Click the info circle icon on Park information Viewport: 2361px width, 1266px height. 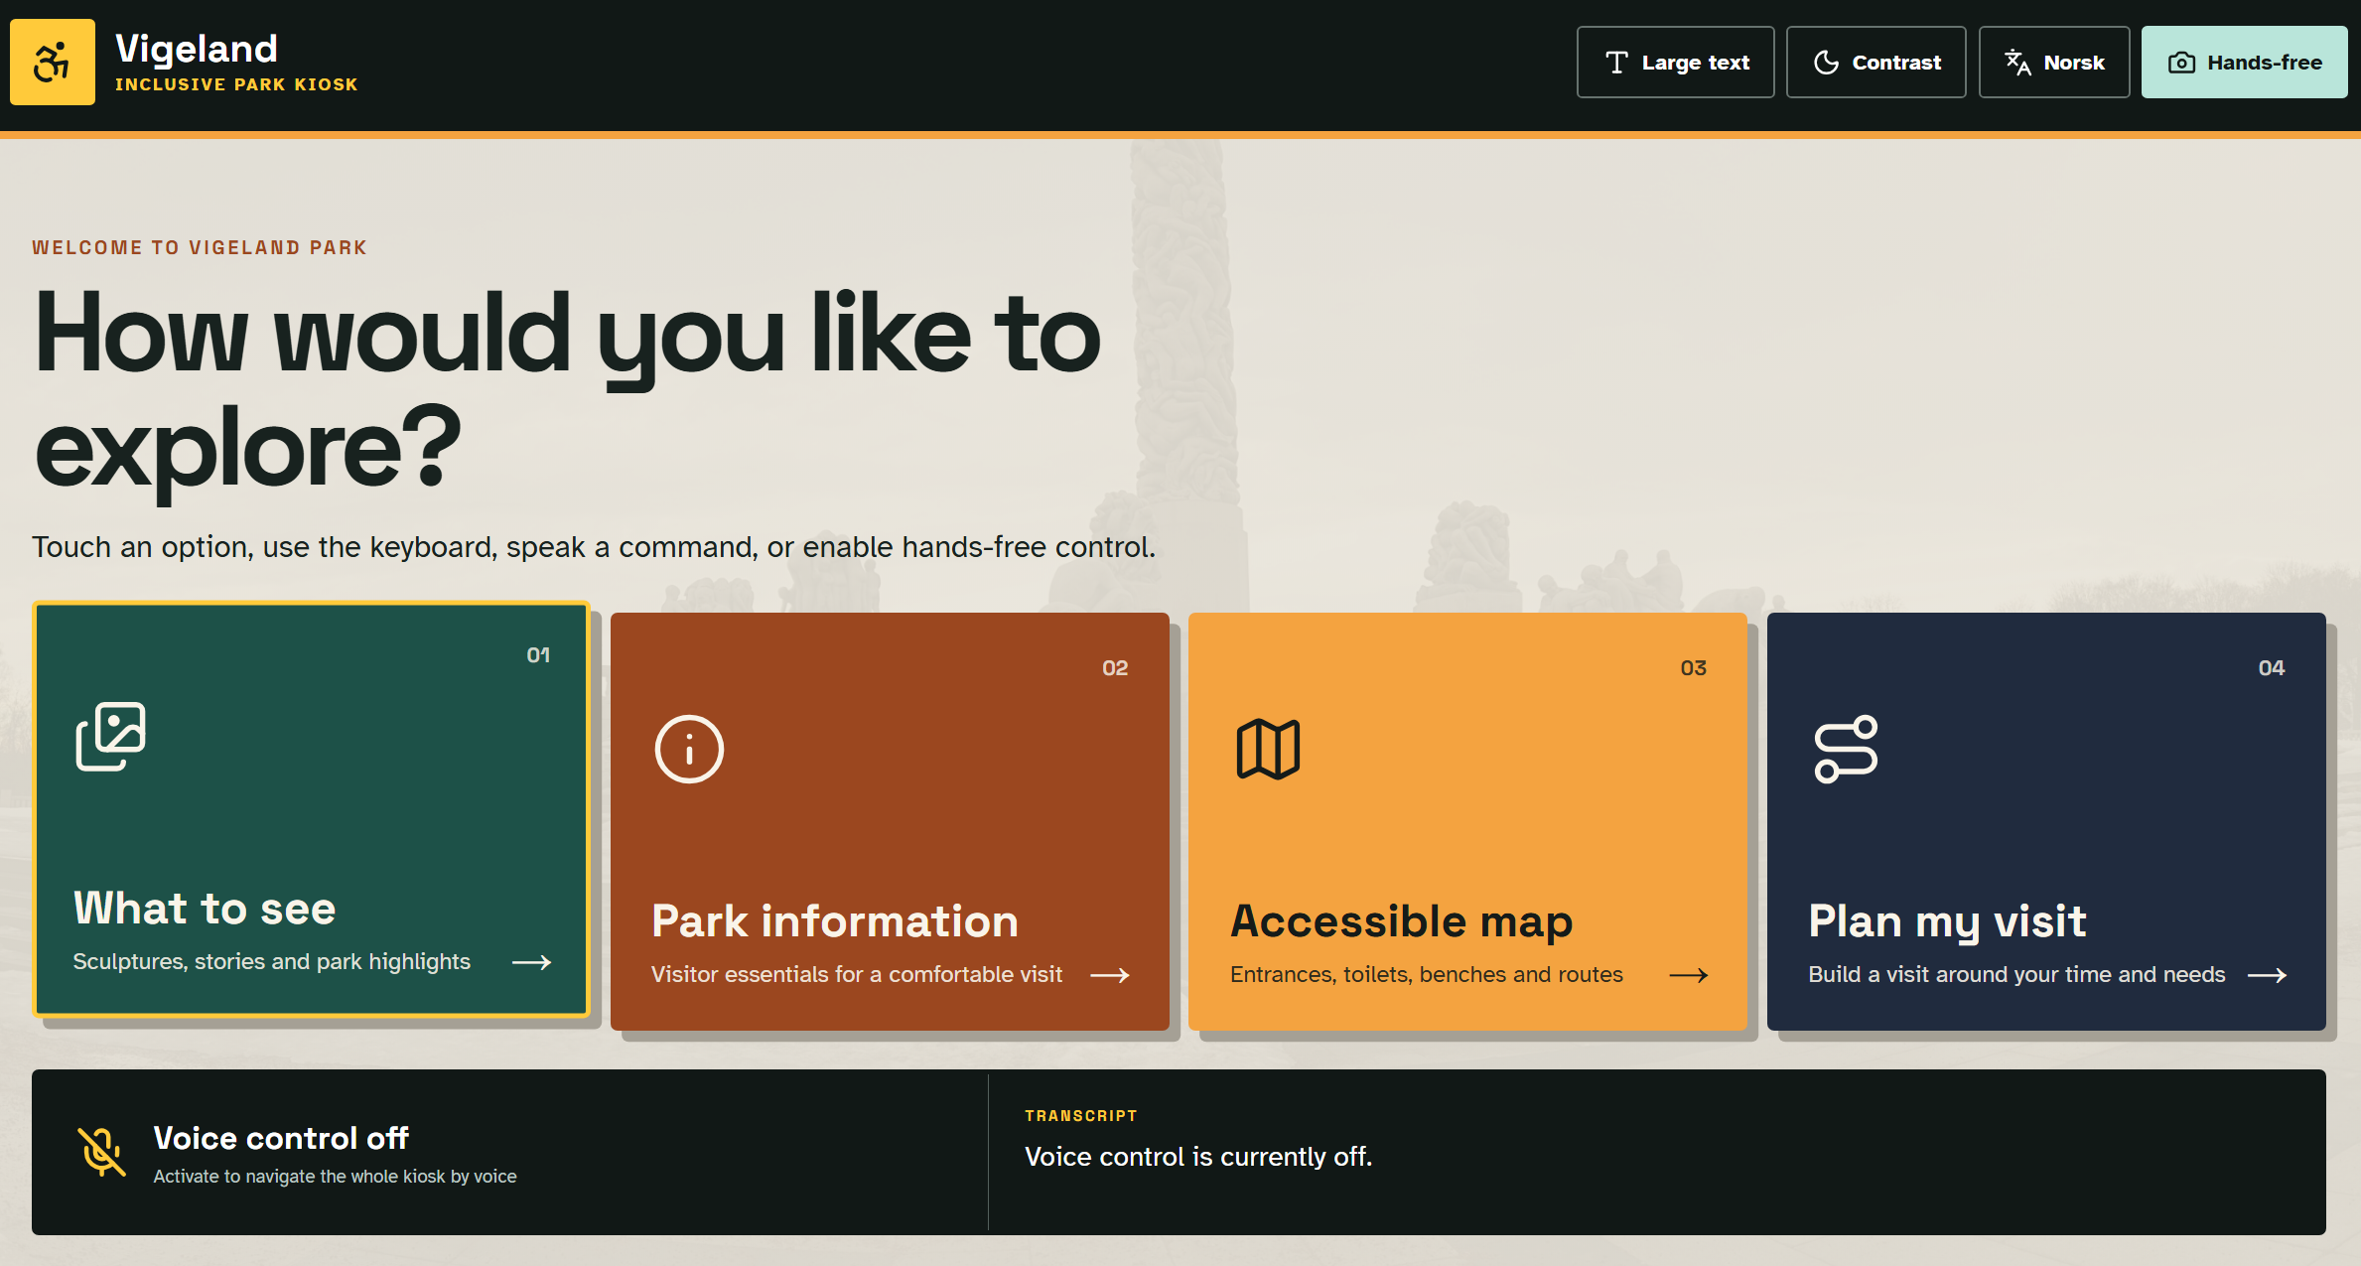pyautogui.click(x=689, y=749)
